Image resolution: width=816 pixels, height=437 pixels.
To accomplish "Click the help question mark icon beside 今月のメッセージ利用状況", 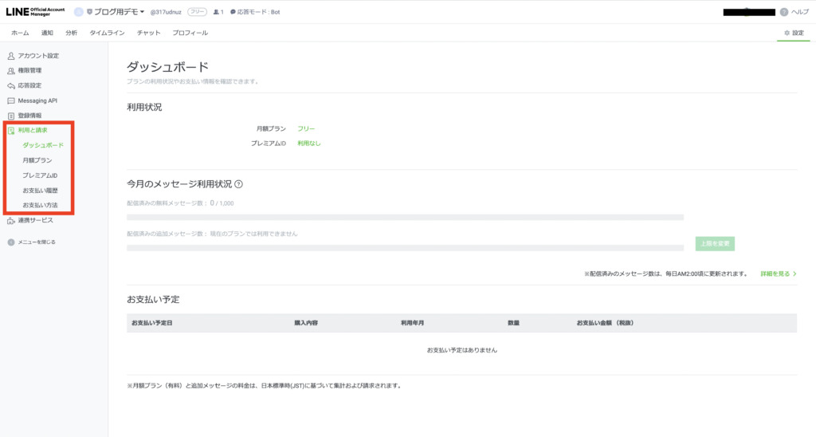I will pyautogui.click(x=238, y=184).
